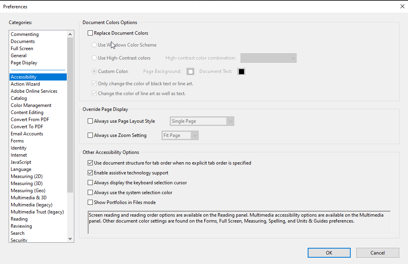408x264 pixels.
Task: Select the Forms category in the list
Action: (x=17, y=140)
